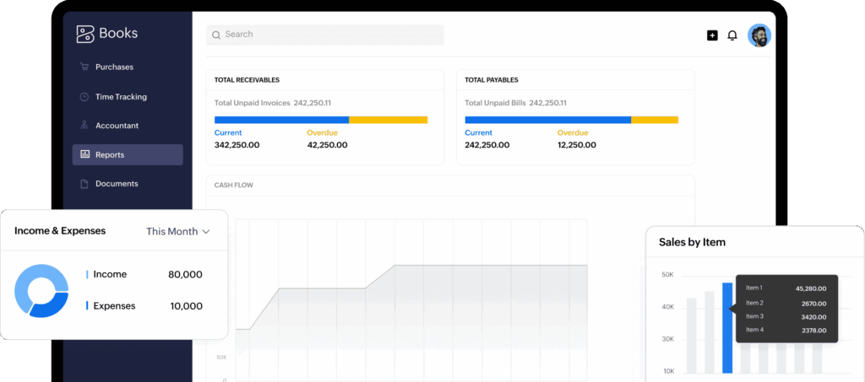This screenshot has height=382, width=865.
Task: Click the Purchases cart icon
Action: coord(84,67)
